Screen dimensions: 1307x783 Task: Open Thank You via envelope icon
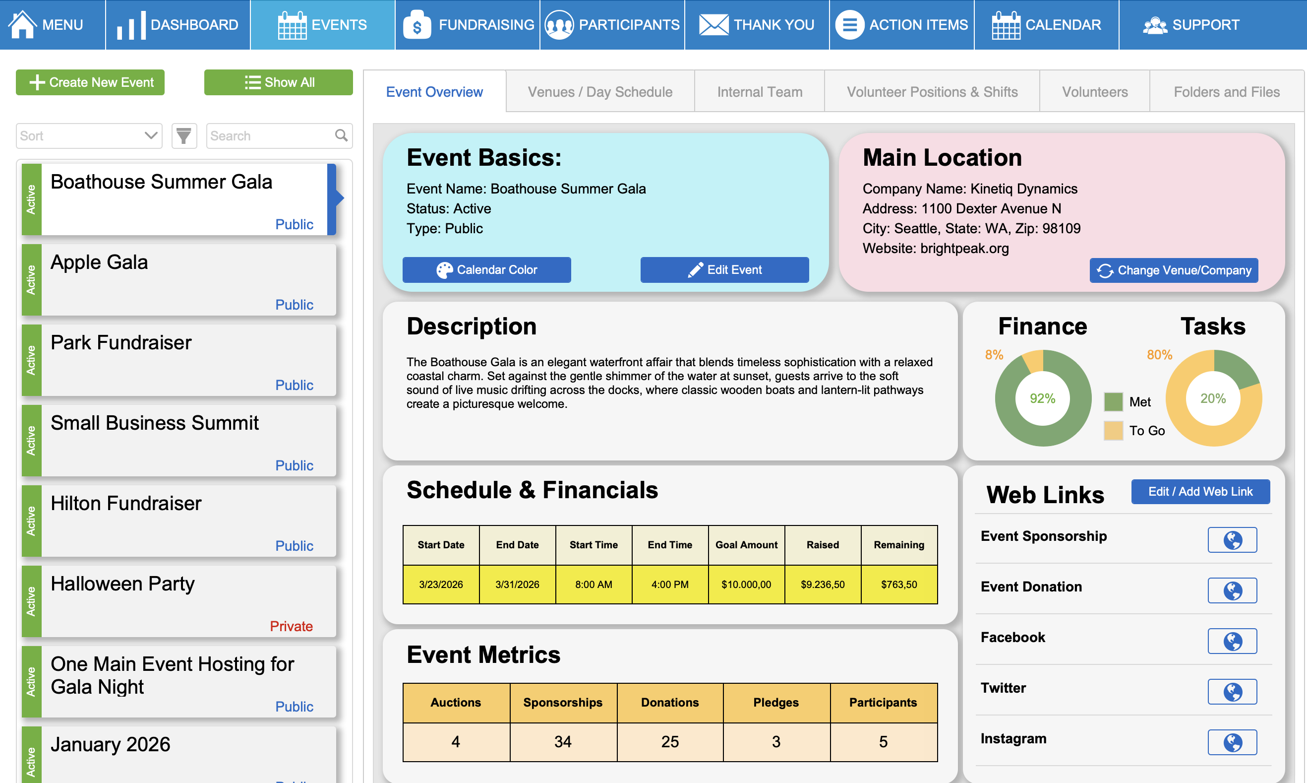point(713,24)
